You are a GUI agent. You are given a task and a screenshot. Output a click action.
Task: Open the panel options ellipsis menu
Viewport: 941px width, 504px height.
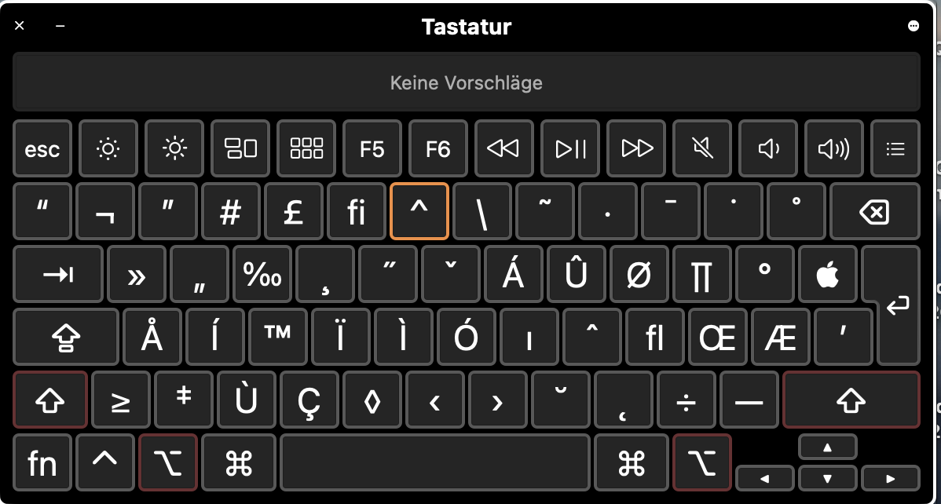tap(914, 26)
